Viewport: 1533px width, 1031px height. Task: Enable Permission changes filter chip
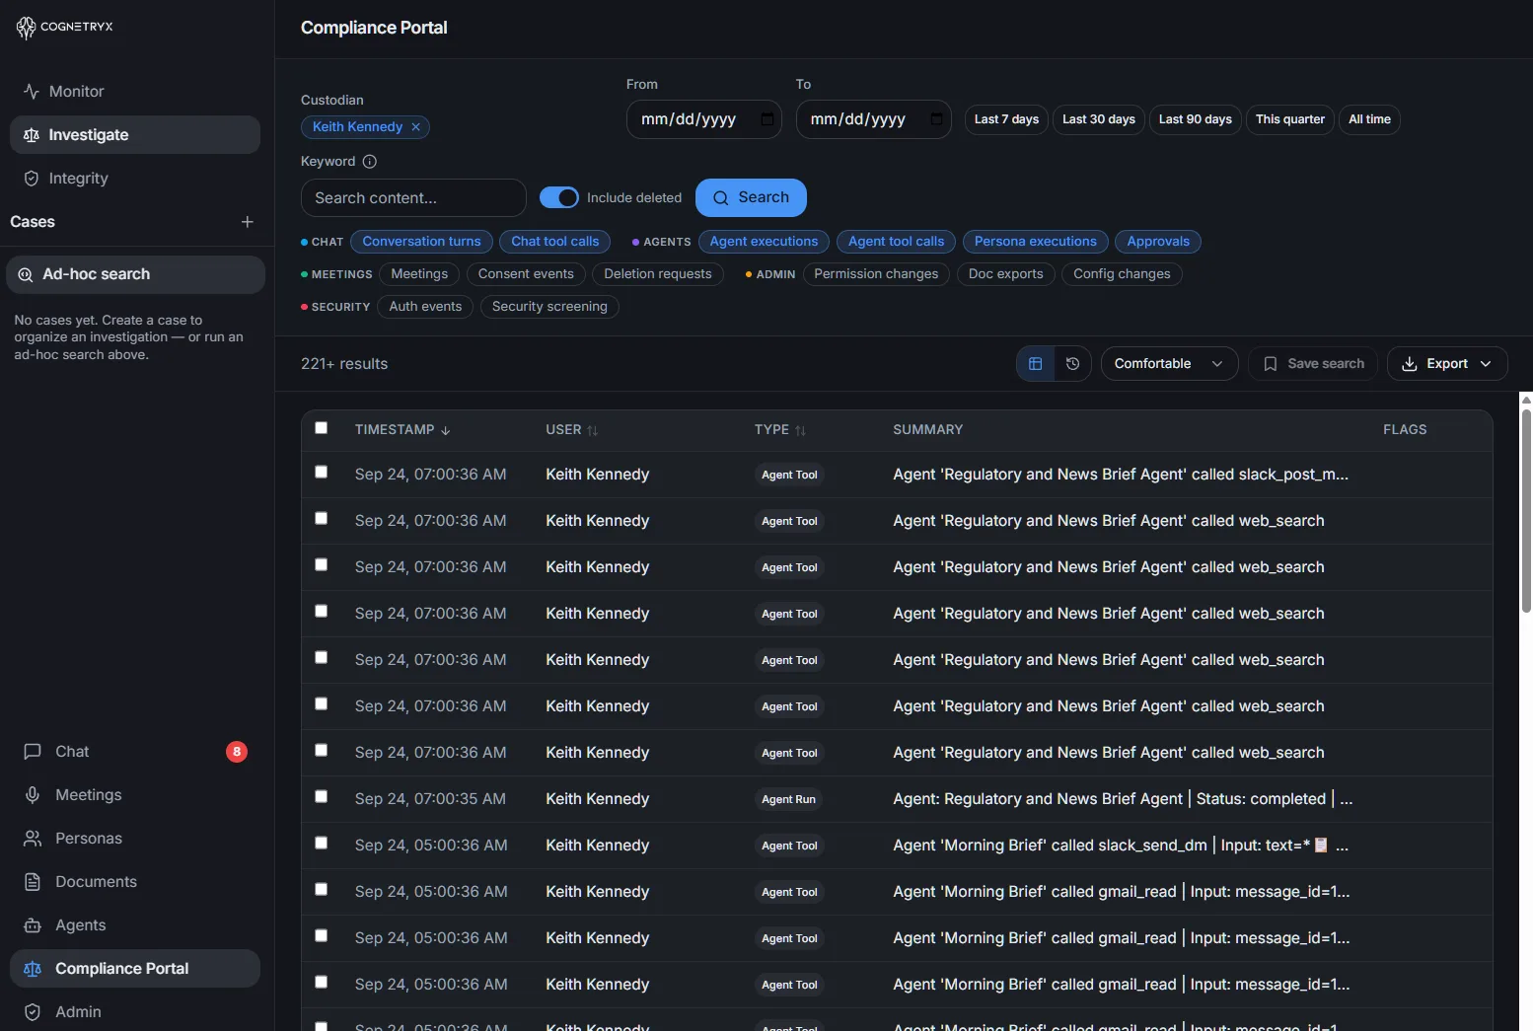point(876,274)
